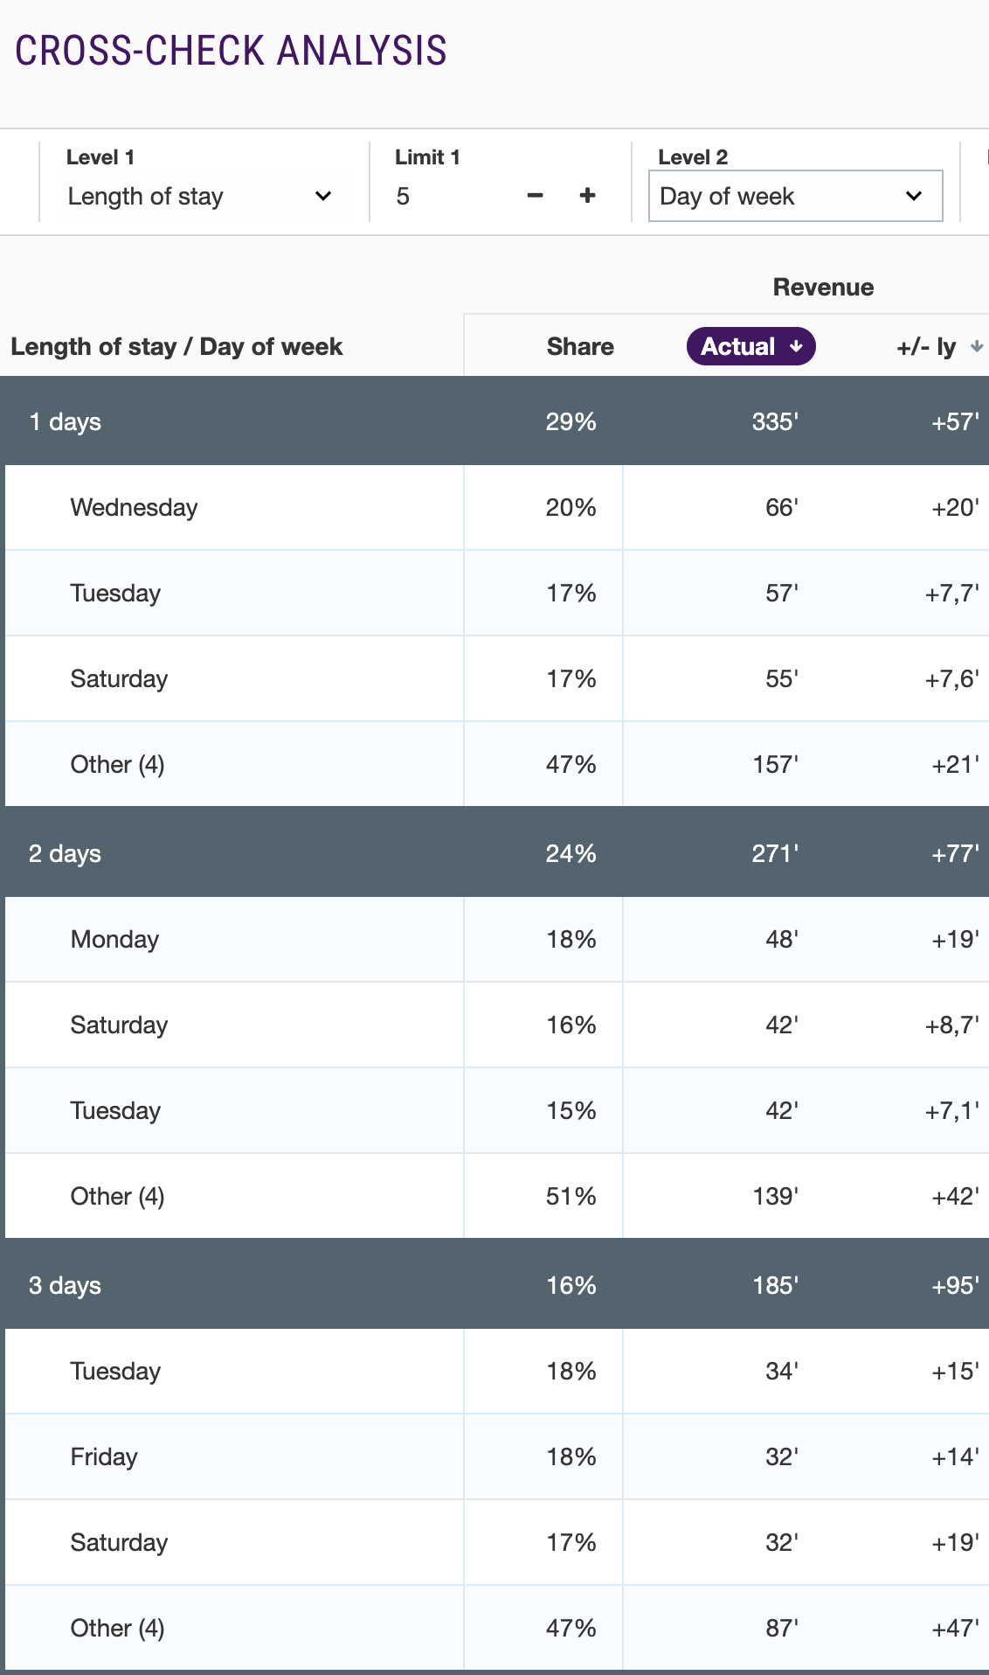Decrease Limit 1 with minus icon
This screenshot has height=1675, width=989.
pos(536,196)
